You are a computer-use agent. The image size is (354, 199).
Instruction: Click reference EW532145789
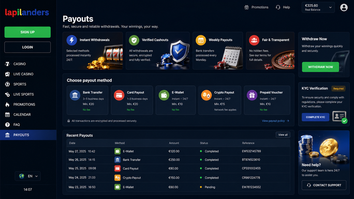[x=252, y=151]
